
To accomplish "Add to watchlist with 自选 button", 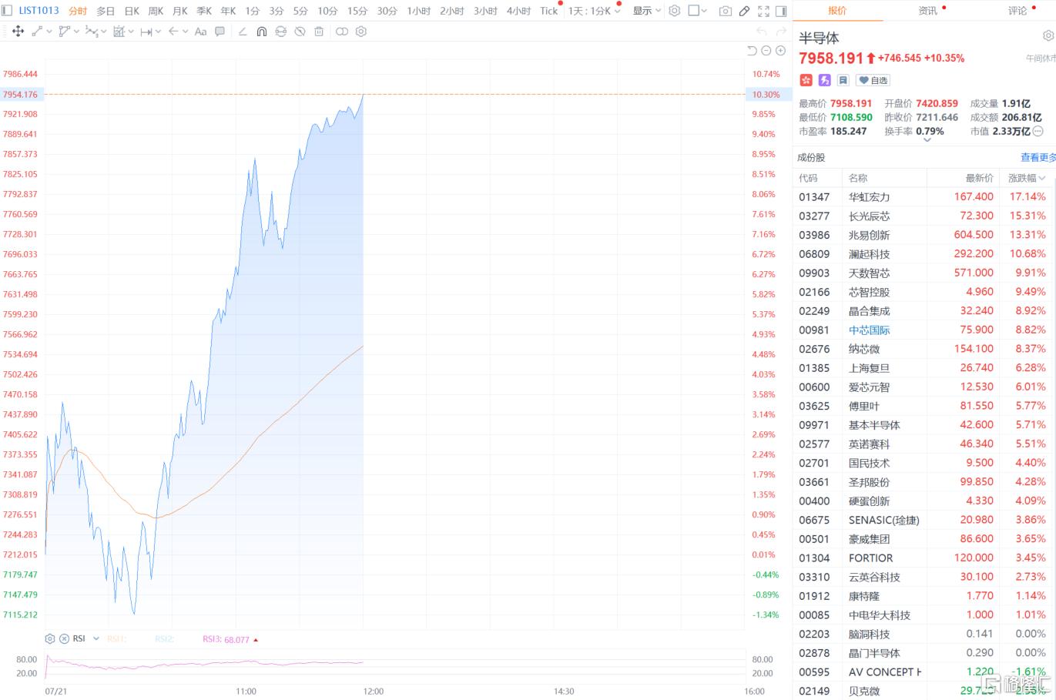I will [873, 80].
